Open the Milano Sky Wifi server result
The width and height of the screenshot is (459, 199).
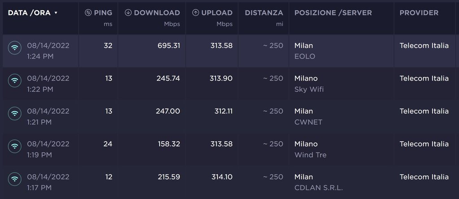(309, 83)
